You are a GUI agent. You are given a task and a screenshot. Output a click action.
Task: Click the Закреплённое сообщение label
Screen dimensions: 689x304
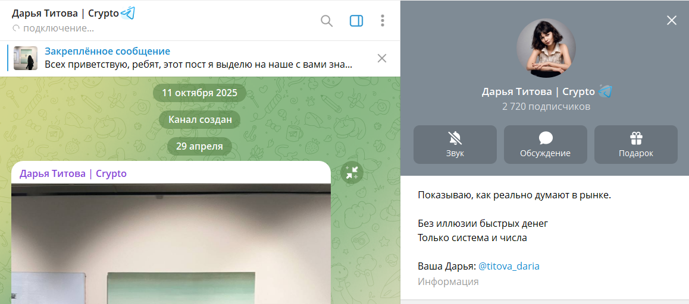107,51
